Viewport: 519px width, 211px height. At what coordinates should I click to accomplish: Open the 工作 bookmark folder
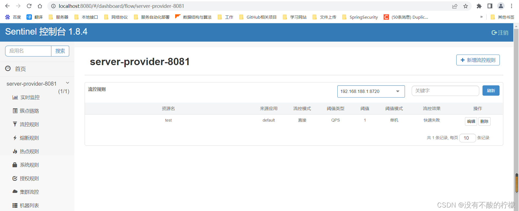[x=225, y=17]
